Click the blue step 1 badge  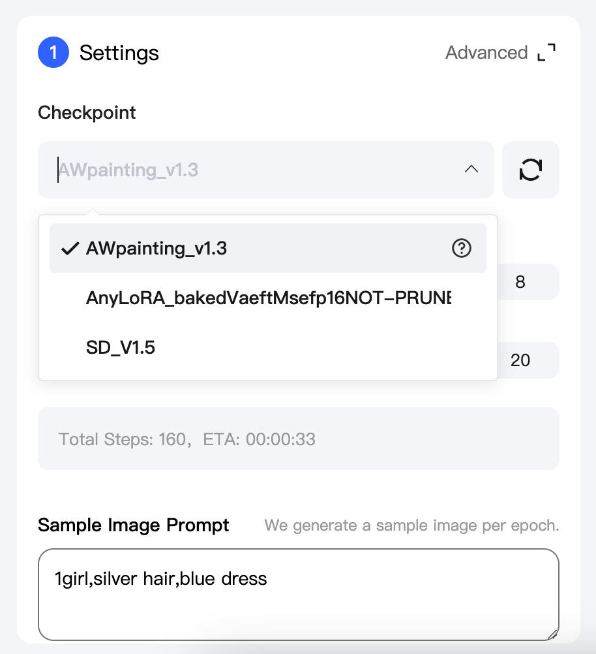coord(53,52)
